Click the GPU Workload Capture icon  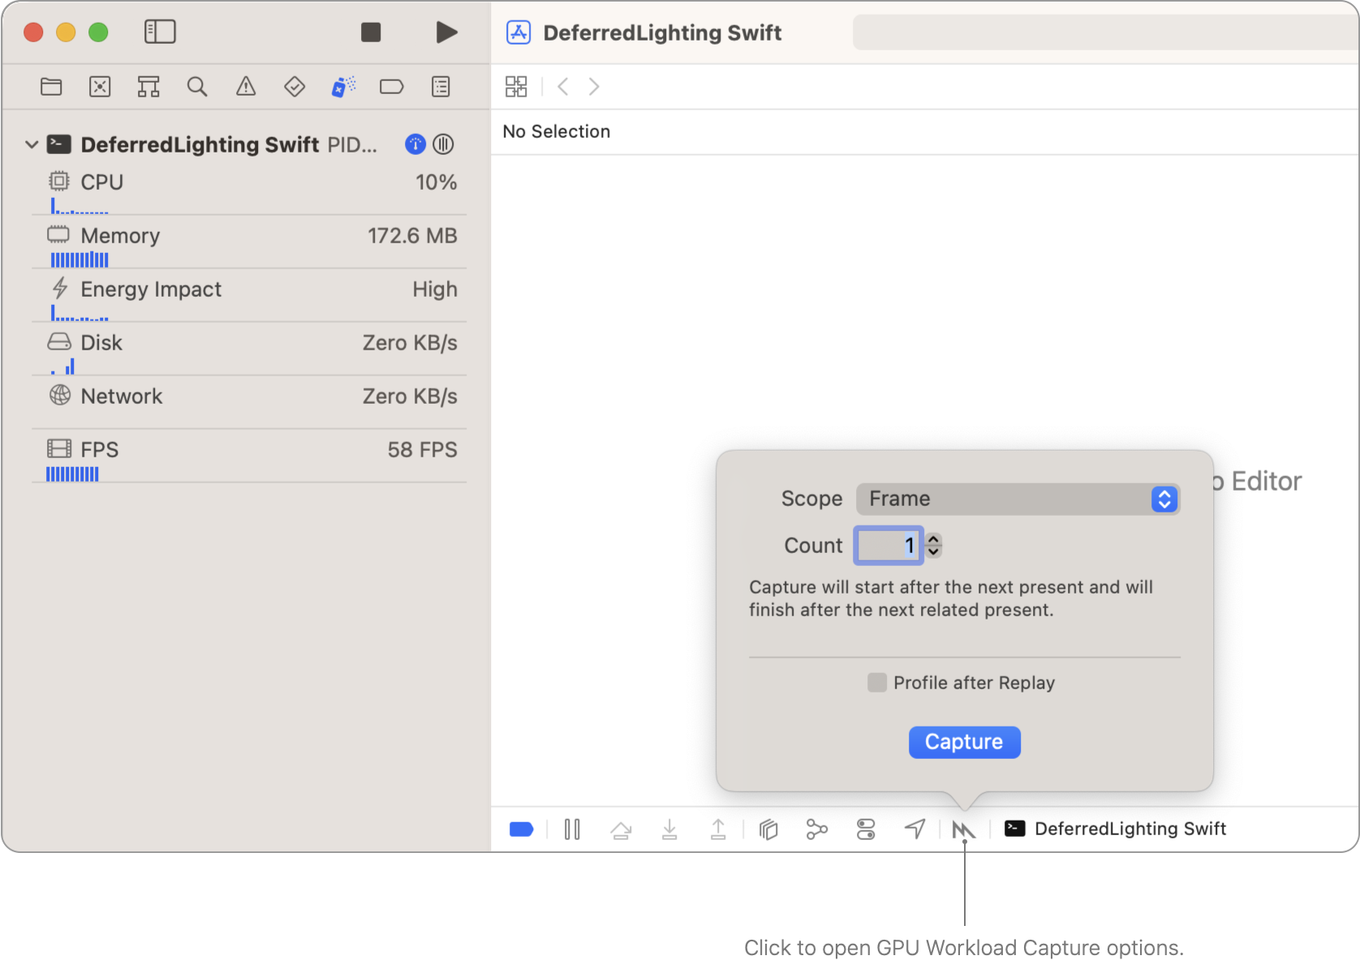pos(964,829)
